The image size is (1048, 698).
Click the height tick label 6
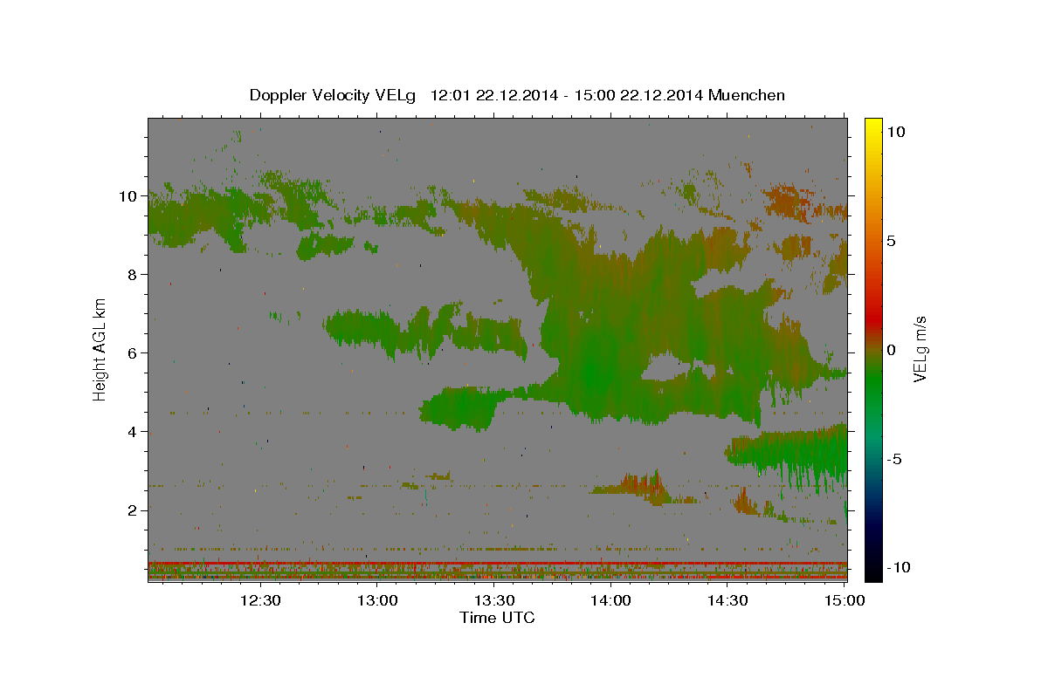pos(134,353)
